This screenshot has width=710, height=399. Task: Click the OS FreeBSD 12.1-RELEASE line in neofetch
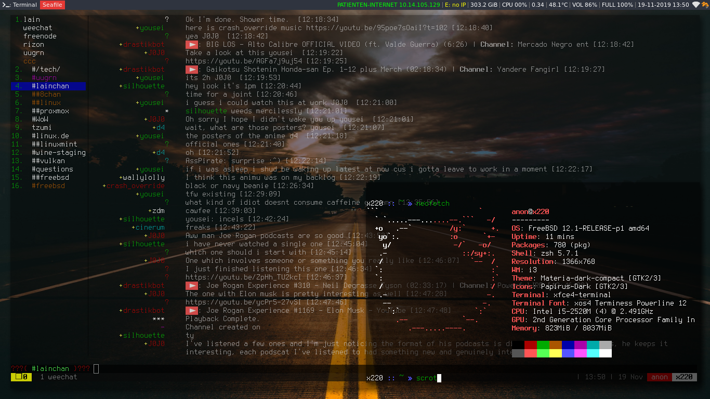tap(580, 229)
